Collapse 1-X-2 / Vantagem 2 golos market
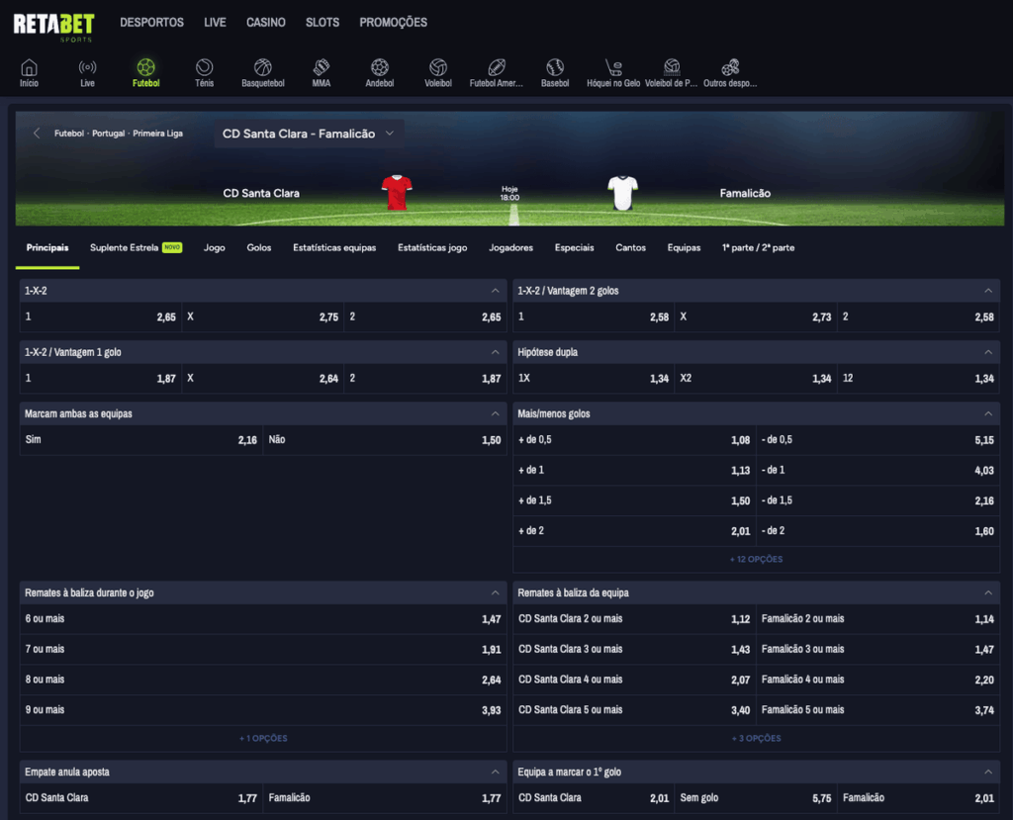 tap(988, 291)
